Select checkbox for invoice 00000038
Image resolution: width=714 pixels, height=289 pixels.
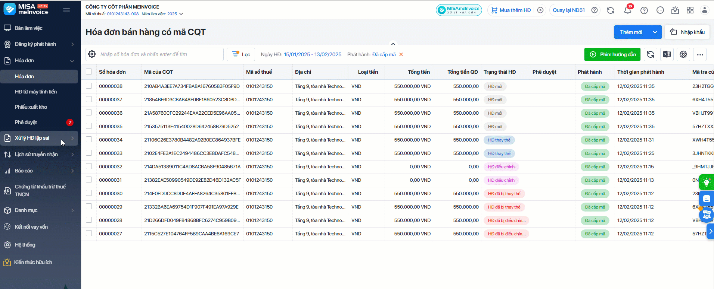click(x=89, y=86)
